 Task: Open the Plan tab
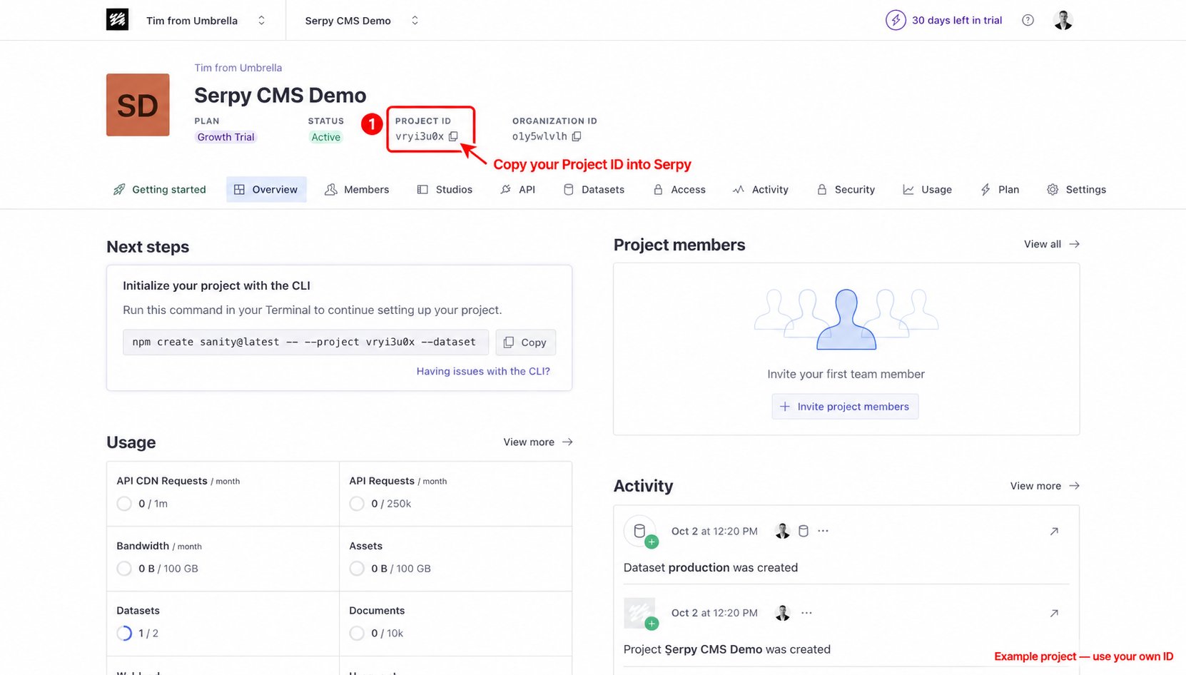(x=1000, y=189)
